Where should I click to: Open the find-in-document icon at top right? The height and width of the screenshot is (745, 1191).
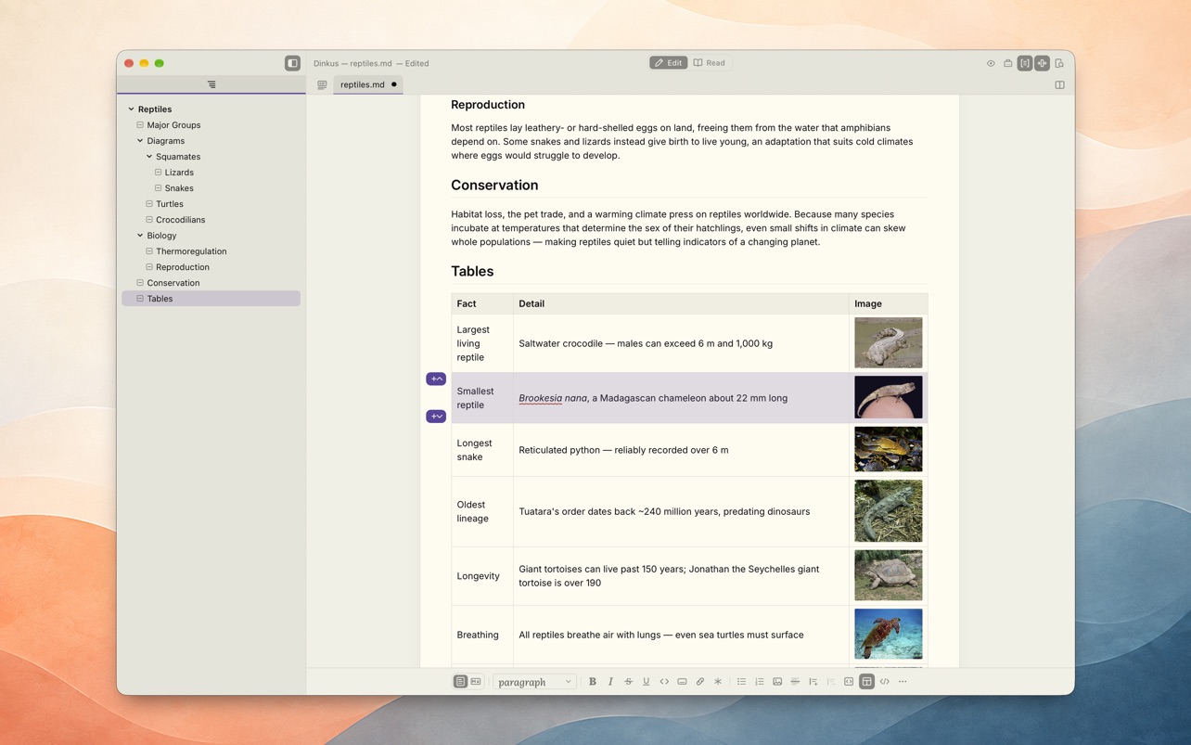tap(1059, 63)
